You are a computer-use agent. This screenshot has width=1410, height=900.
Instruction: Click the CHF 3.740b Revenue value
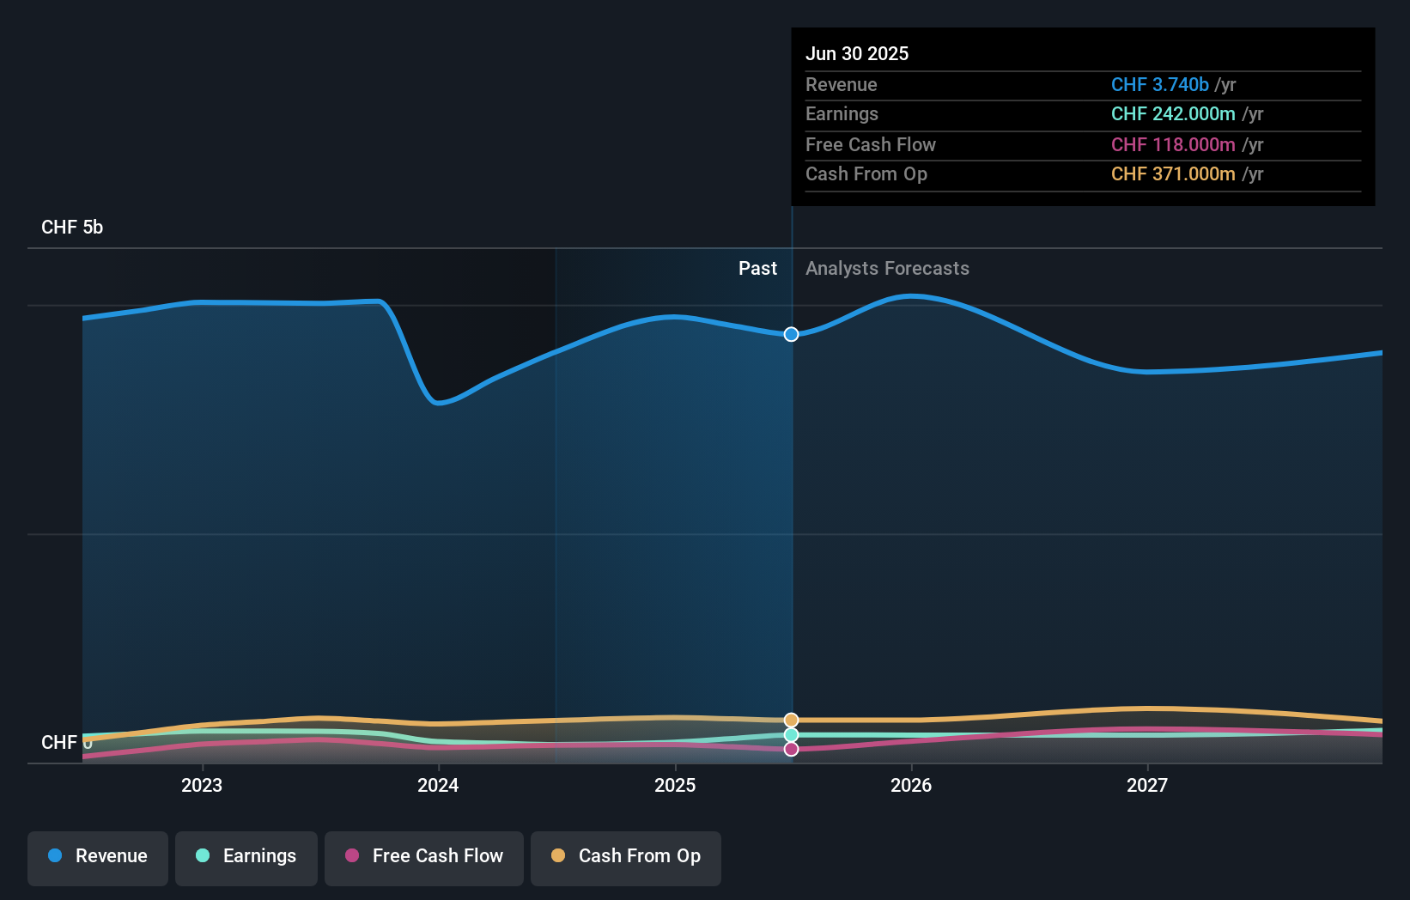tap(1161, 84)
